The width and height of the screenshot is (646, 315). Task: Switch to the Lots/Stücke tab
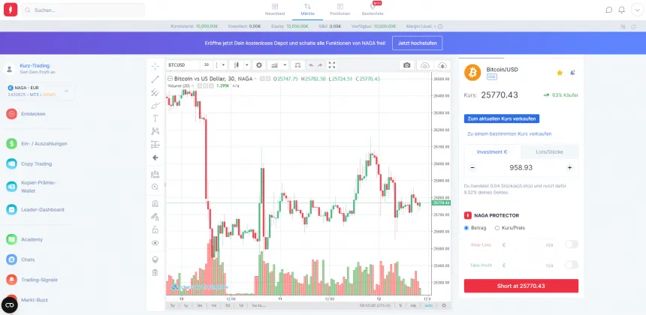(549, 151)
